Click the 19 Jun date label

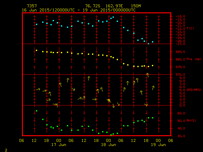pyautogui.click(x=158, y=145)
